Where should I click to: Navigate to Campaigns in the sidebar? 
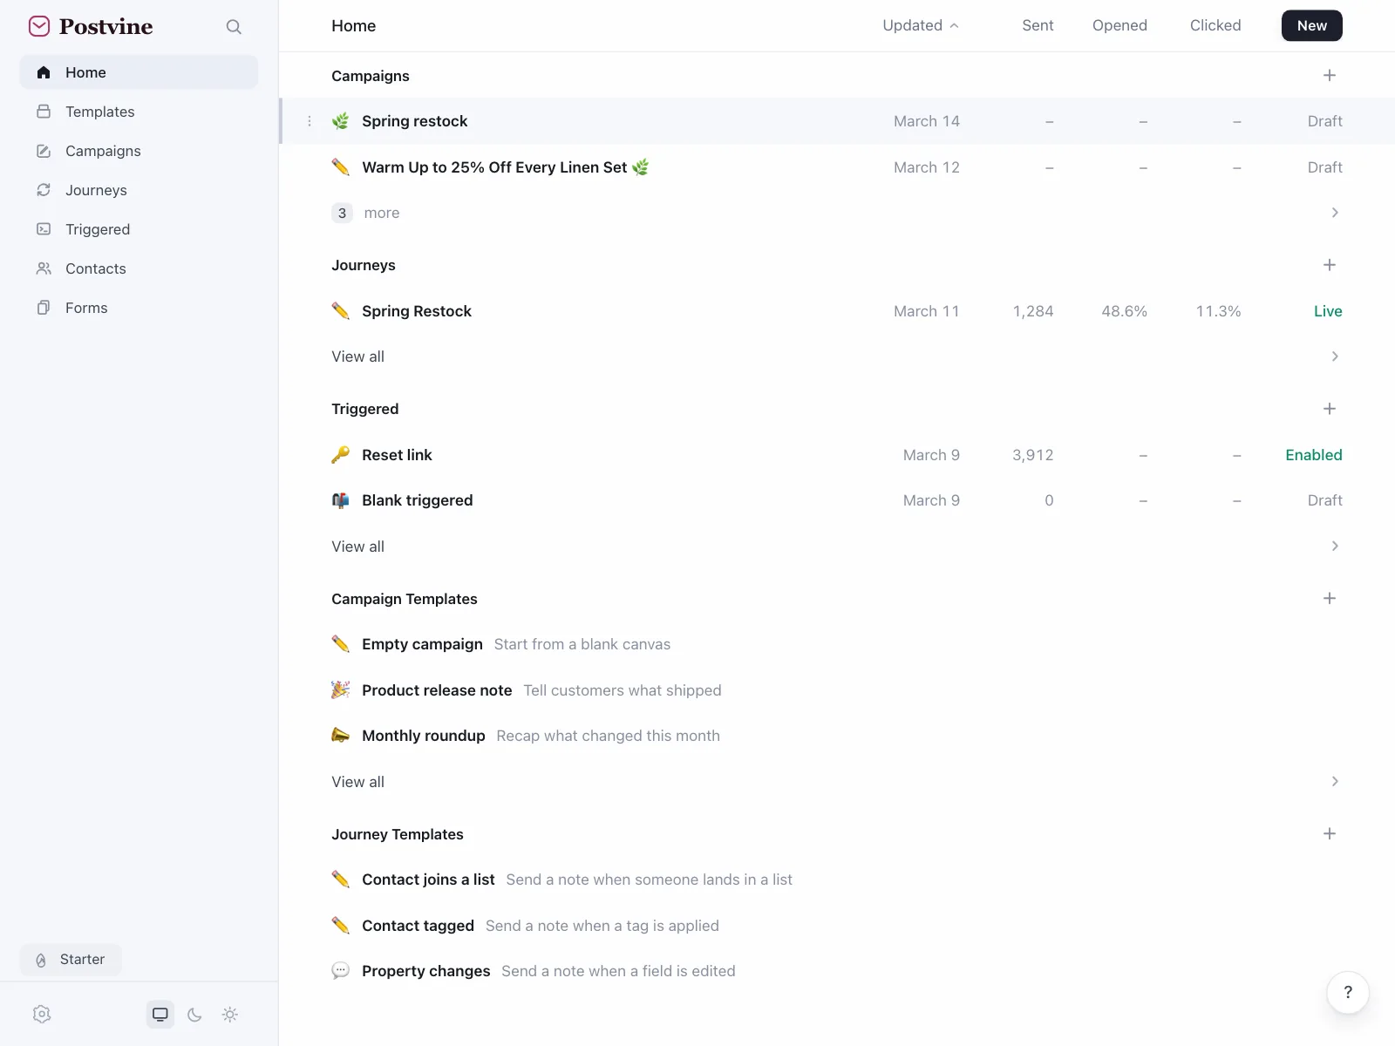pyautogui.click(x=139, y=151)
